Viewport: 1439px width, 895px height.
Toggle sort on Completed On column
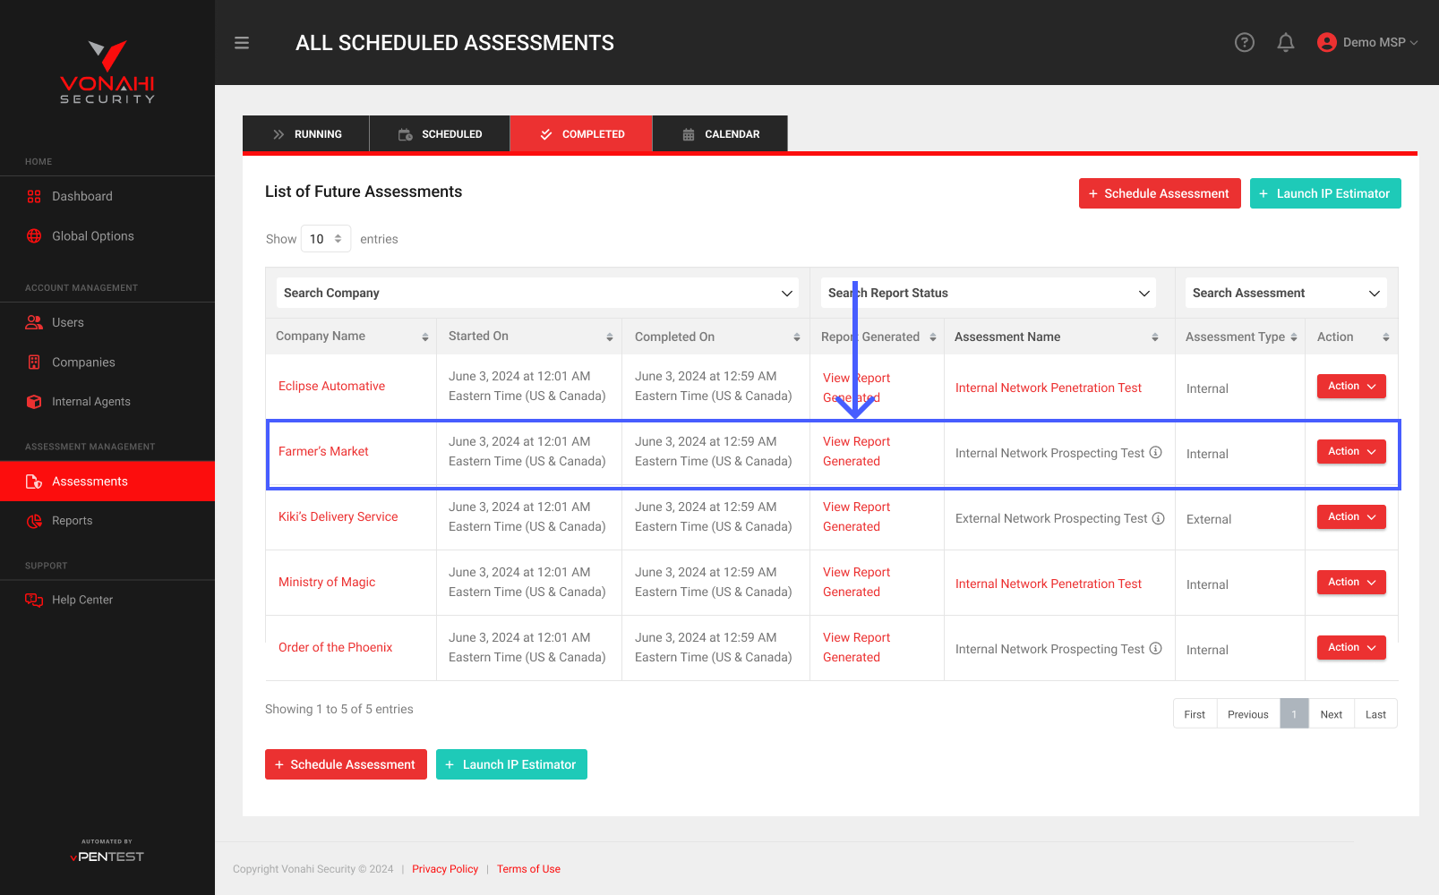click(796, 337)
